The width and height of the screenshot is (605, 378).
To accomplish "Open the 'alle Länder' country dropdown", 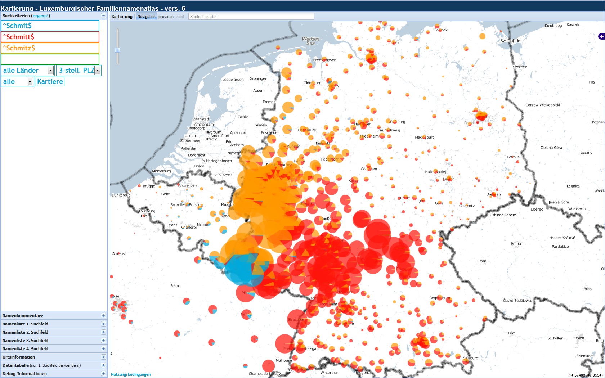I will [x=50, y=71].
